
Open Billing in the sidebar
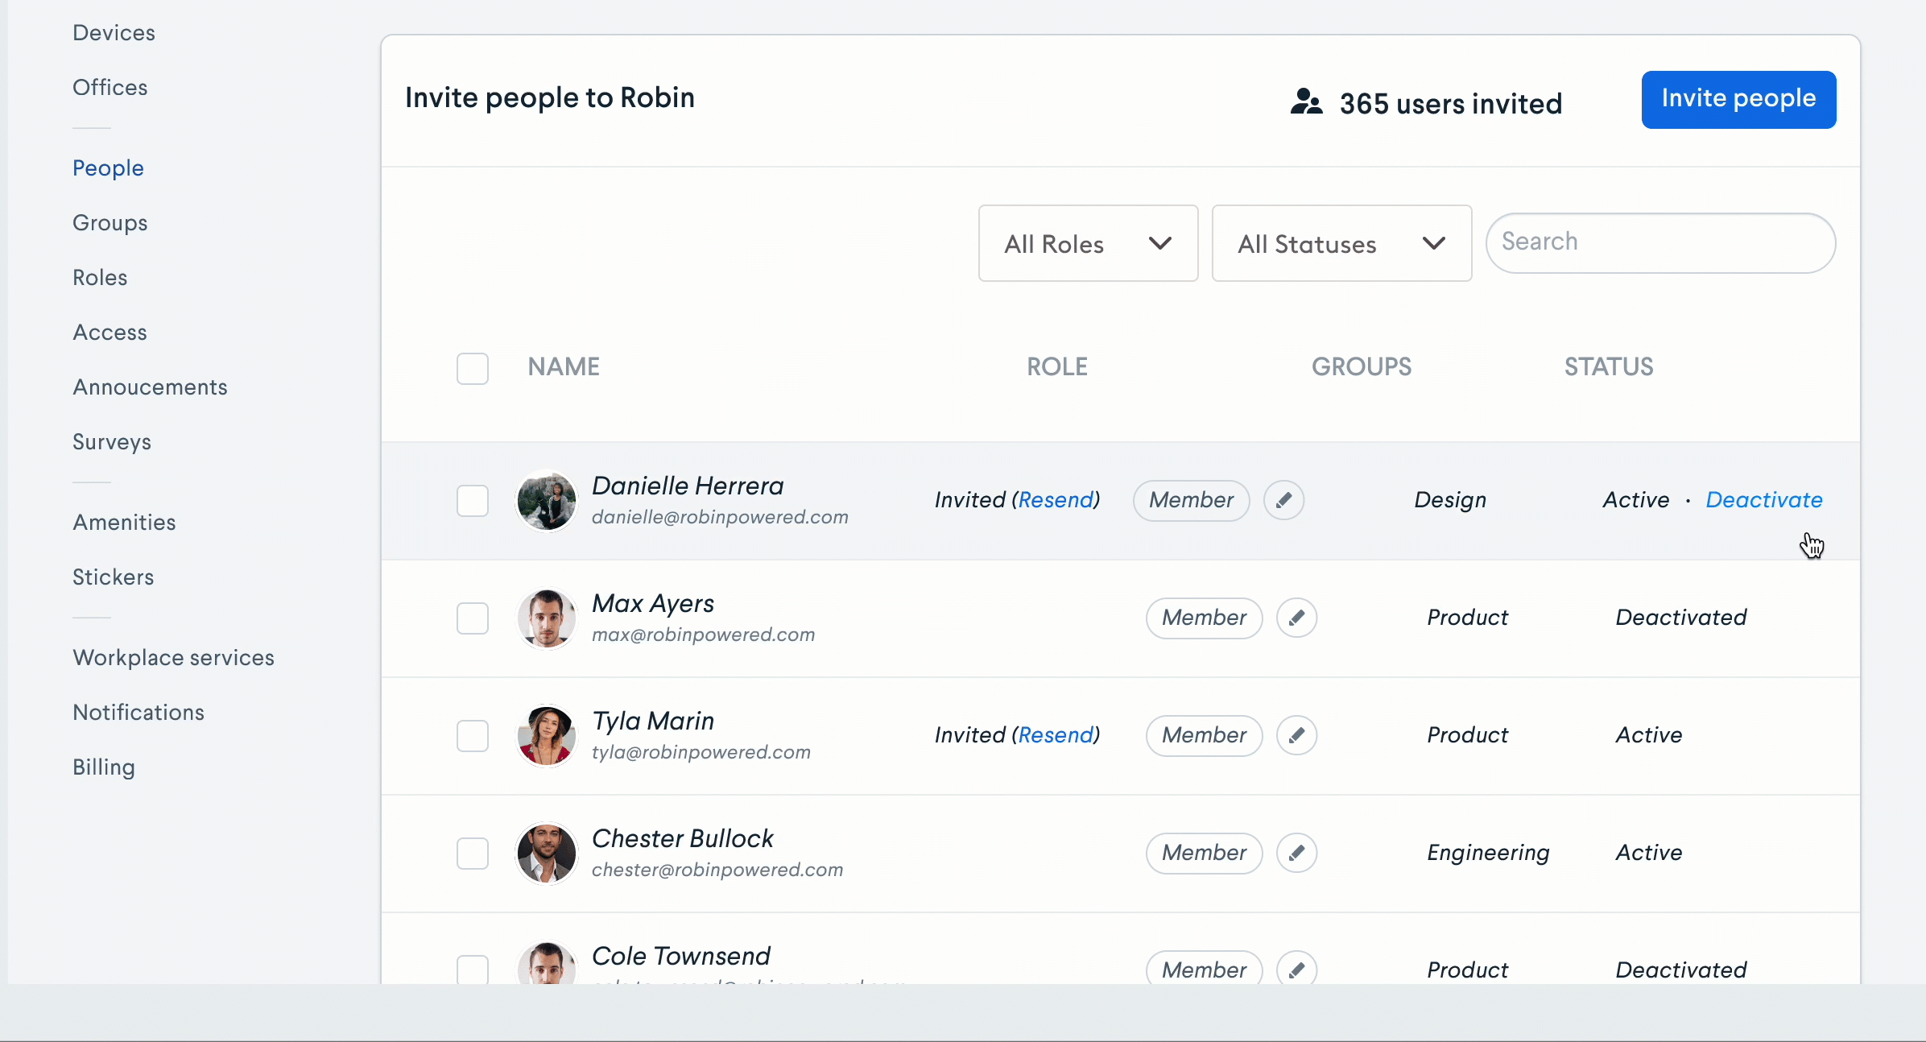tap(104, 767)
